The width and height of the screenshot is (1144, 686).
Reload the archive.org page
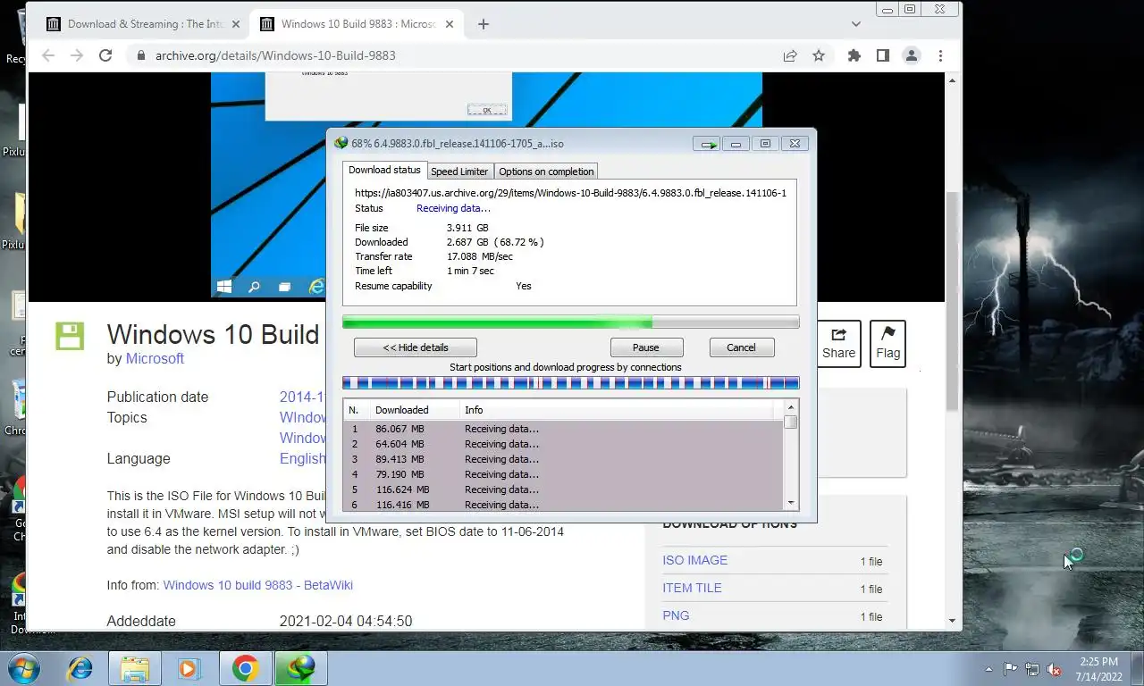(x=105, y=55)
